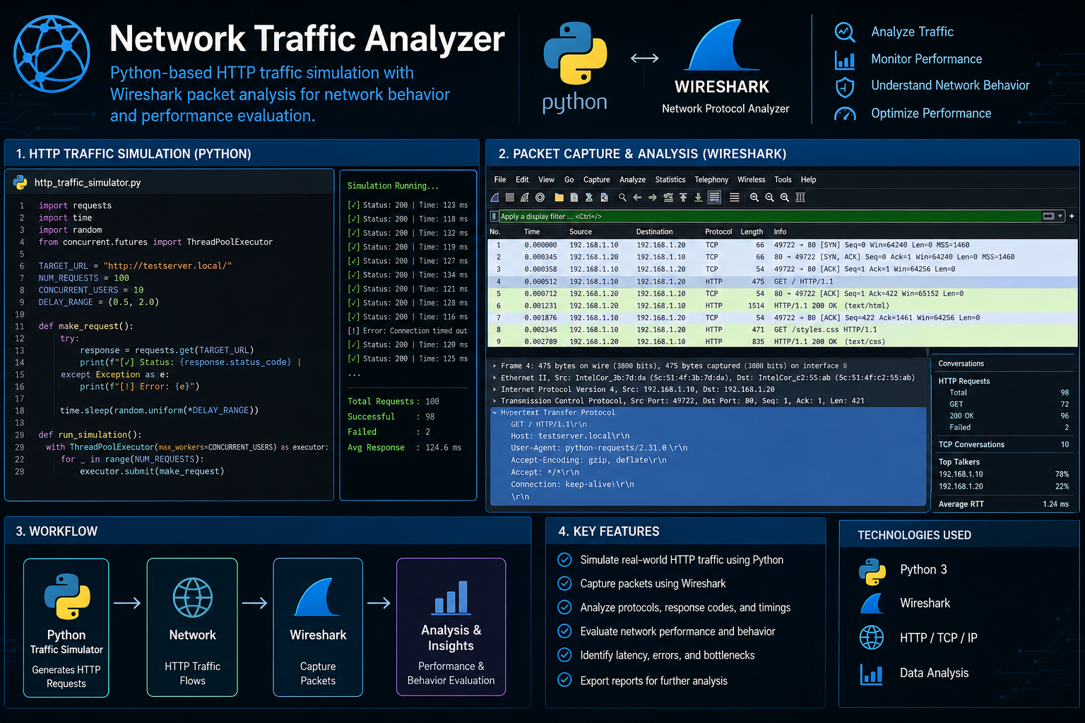Click the Analyze Traffic icon in header

click(x=845, y=32)
